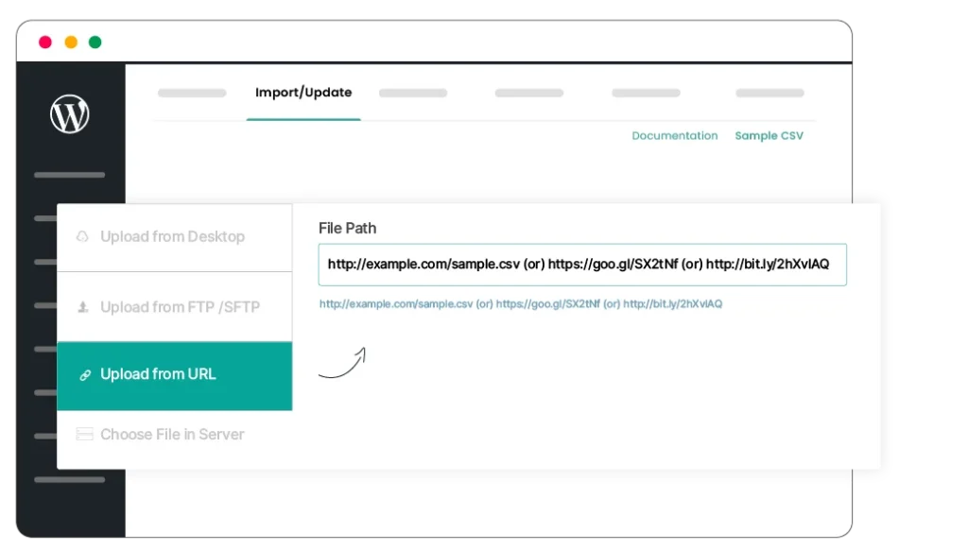This screenshot has height=550, width=968.
Task: Select the Choose File in Server option
Action: tap(173, 434)
